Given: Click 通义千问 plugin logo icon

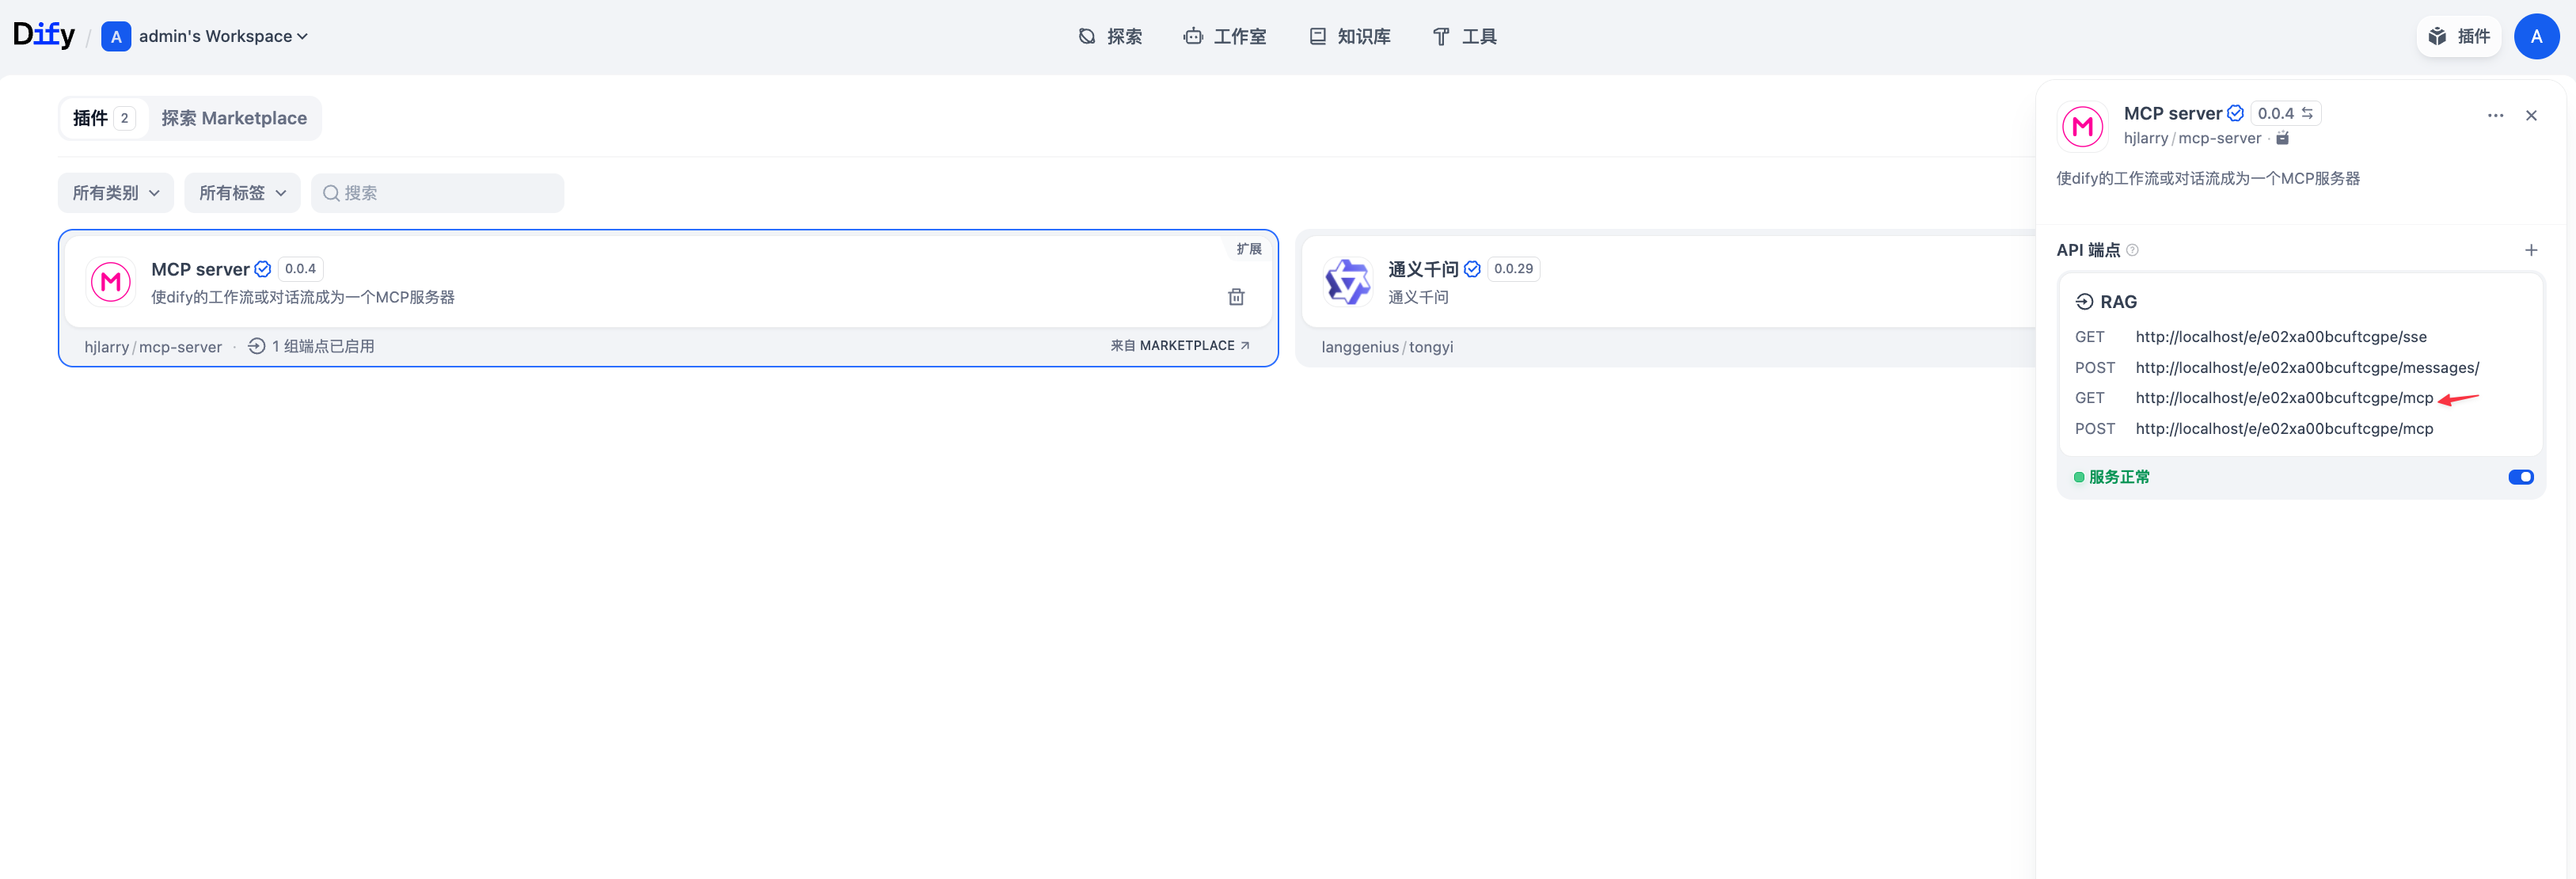Looking at the screenshot, I should 1348,282.
